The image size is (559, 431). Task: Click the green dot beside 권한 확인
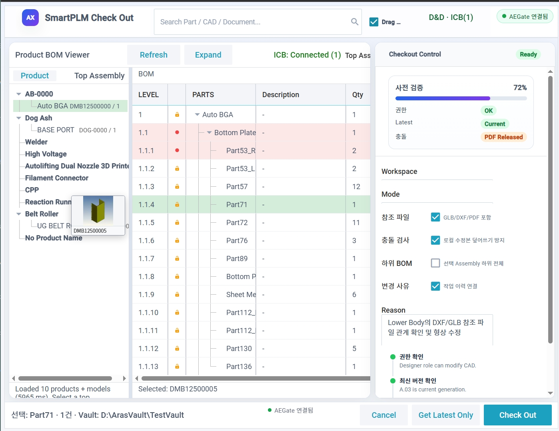coord(393,357)
